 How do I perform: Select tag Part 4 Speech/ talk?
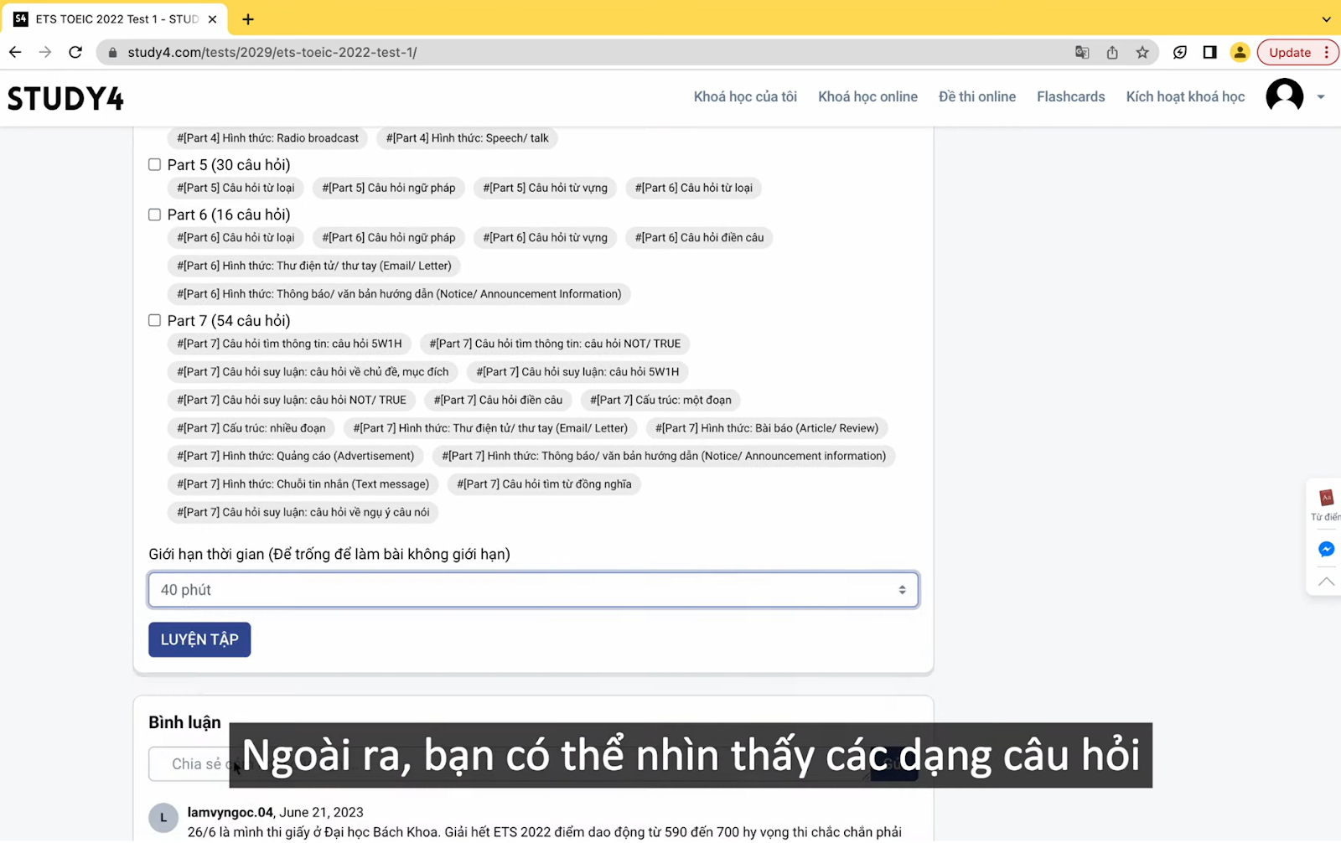[467, 138]
